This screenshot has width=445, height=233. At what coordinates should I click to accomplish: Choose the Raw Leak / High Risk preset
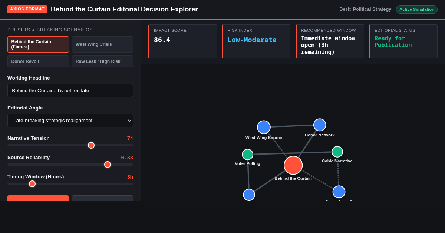pos(102,61)
